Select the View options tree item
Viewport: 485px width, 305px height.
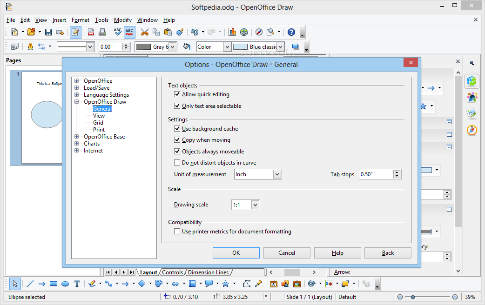(x=99, y=116)
